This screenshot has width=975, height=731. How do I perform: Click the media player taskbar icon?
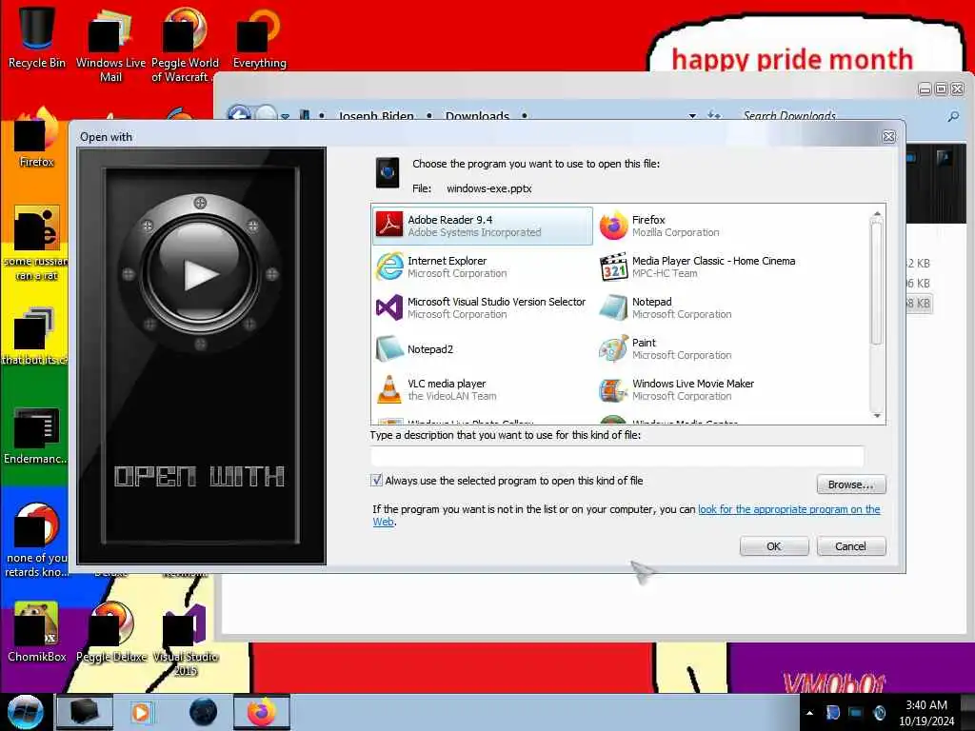pyautogui.click(x=141, y=712)
